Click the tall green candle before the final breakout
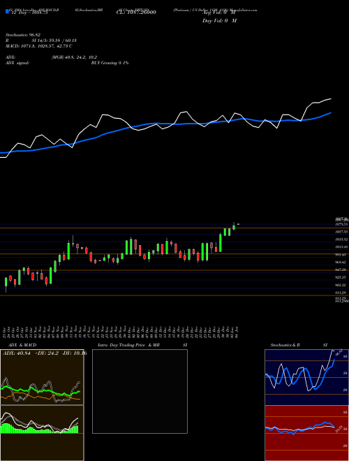This screenshot has width=349, height=461. click(x=221, y=243)
